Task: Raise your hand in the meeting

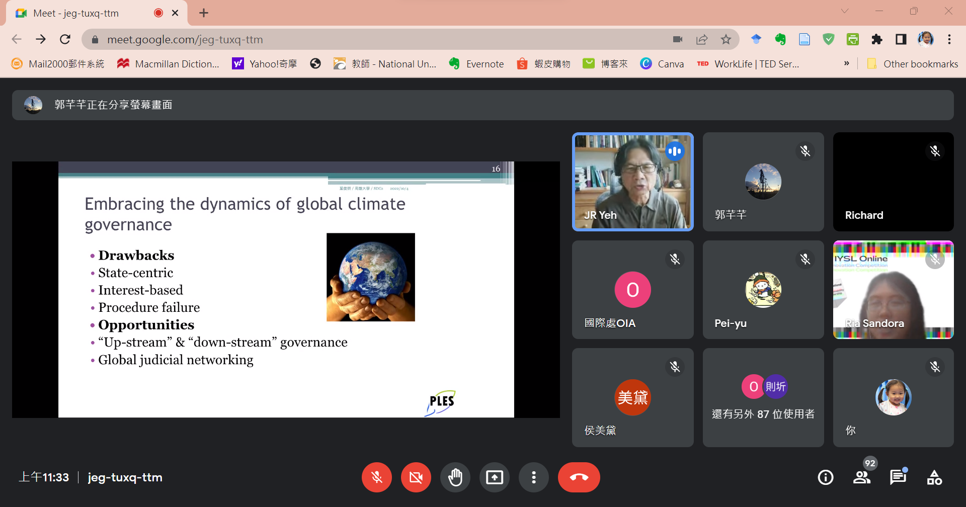Action: [455, 477]
